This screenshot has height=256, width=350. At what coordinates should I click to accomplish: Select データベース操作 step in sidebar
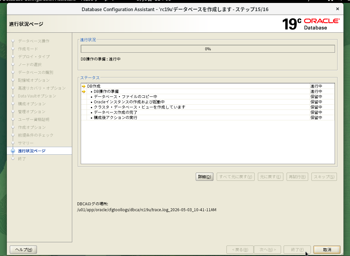tap(34, 41)
